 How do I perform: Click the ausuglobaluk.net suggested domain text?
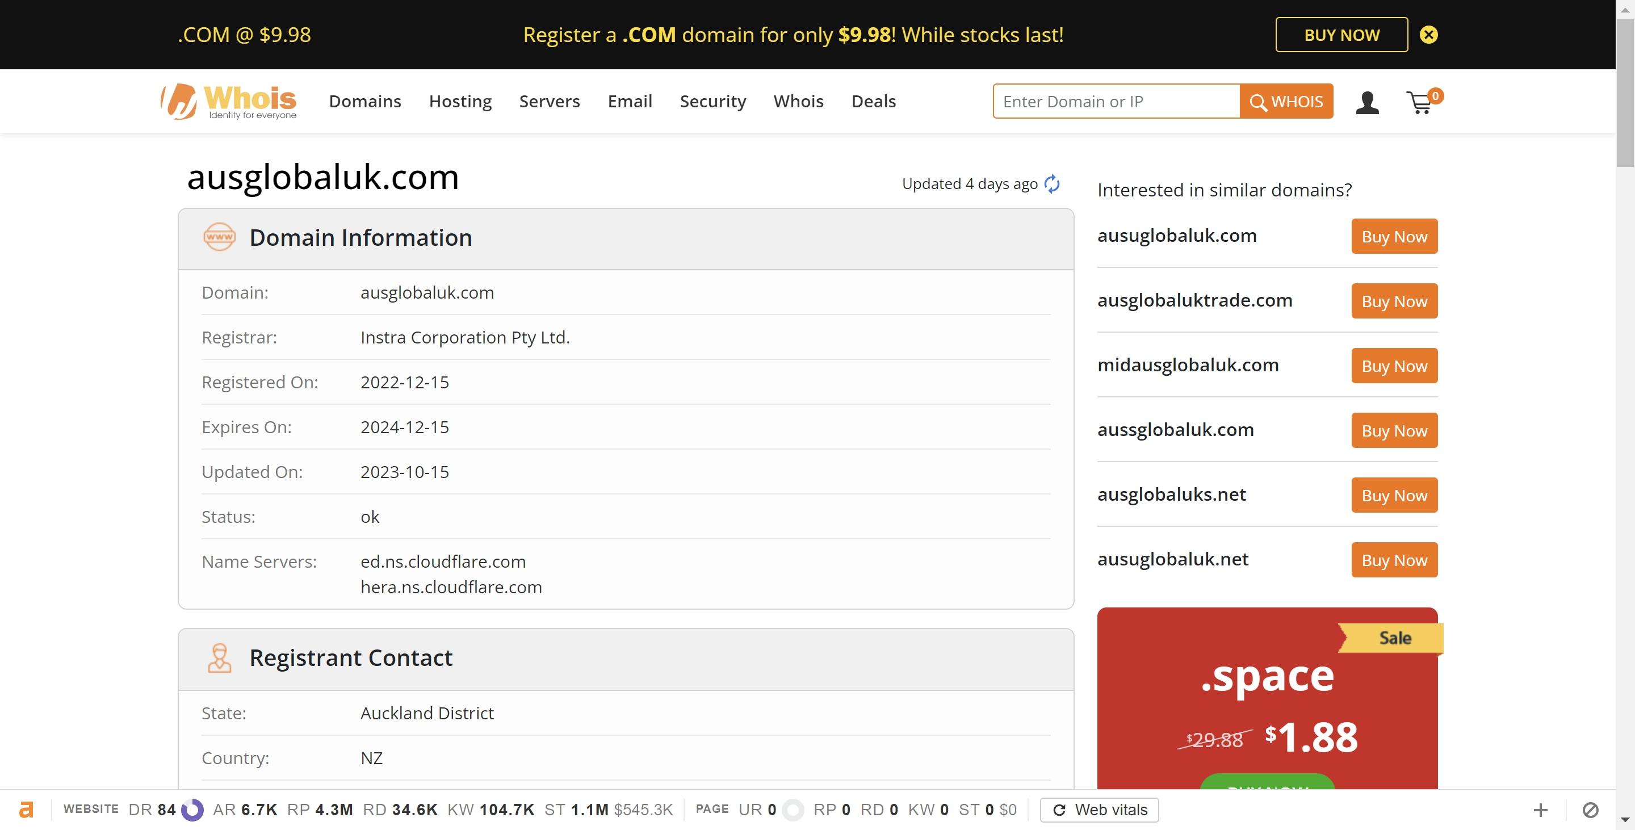click(x=1173, y=559)
